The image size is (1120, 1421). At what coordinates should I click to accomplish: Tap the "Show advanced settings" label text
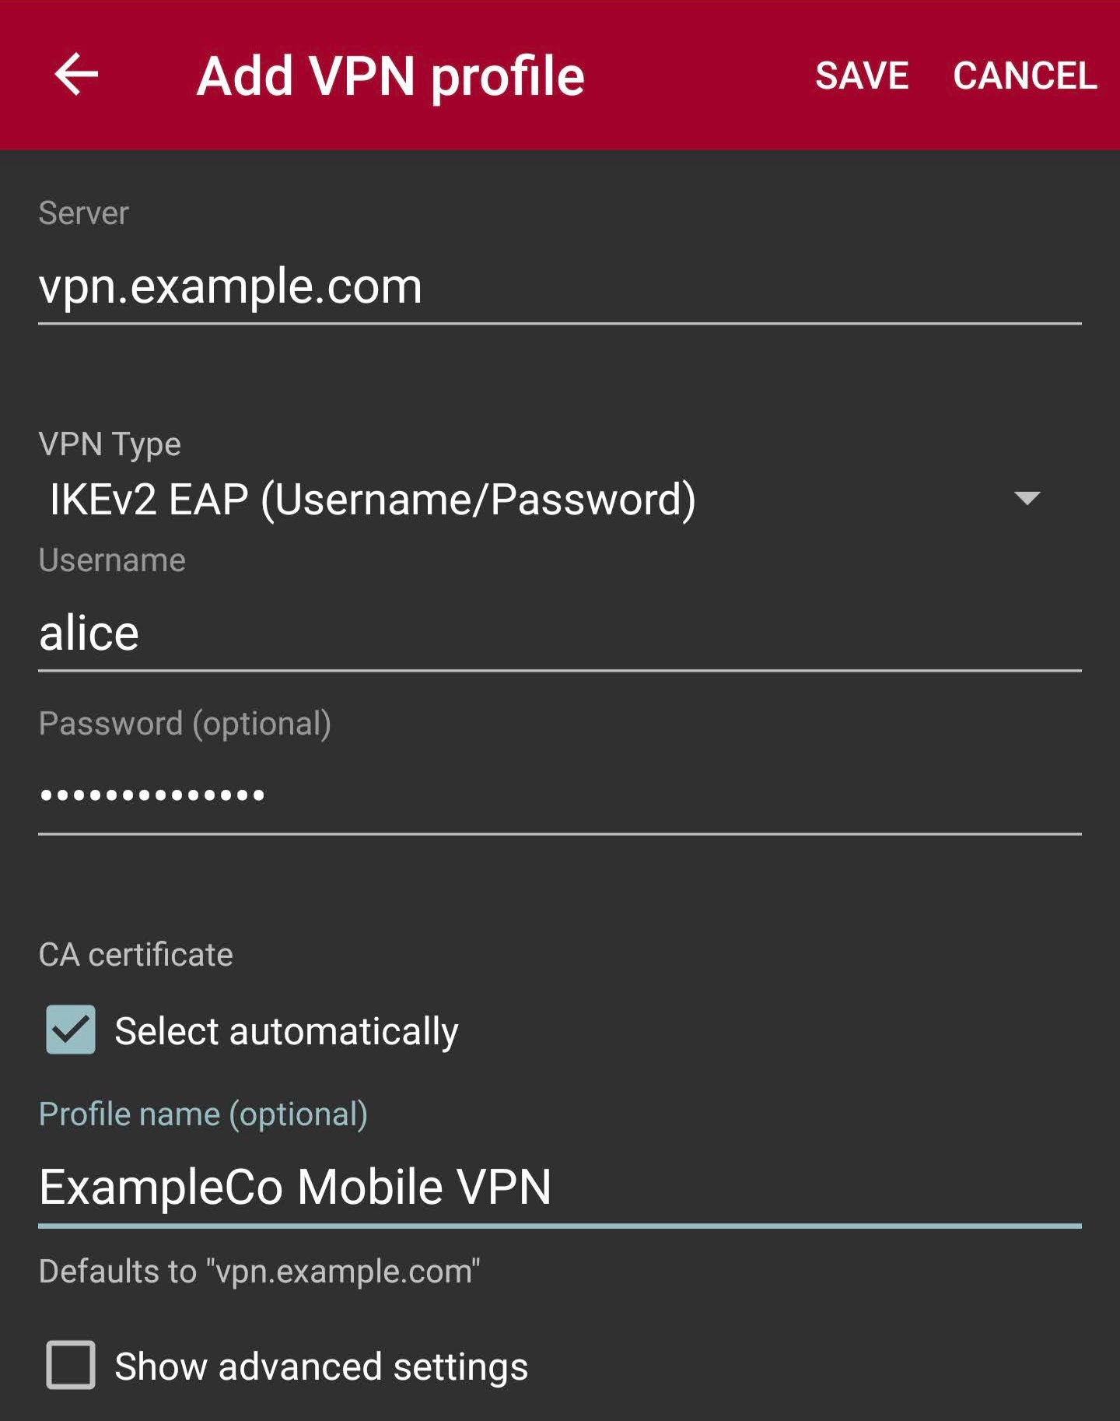[321, 1367]
